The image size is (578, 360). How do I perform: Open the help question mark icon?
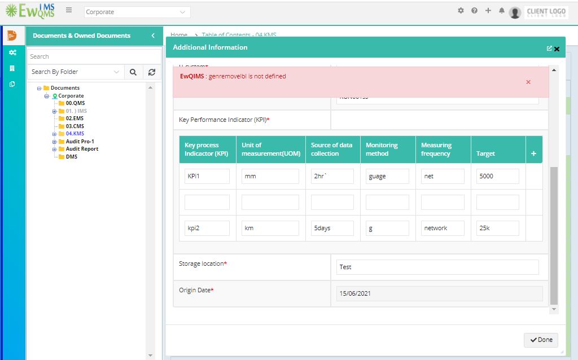click(474, 11)
